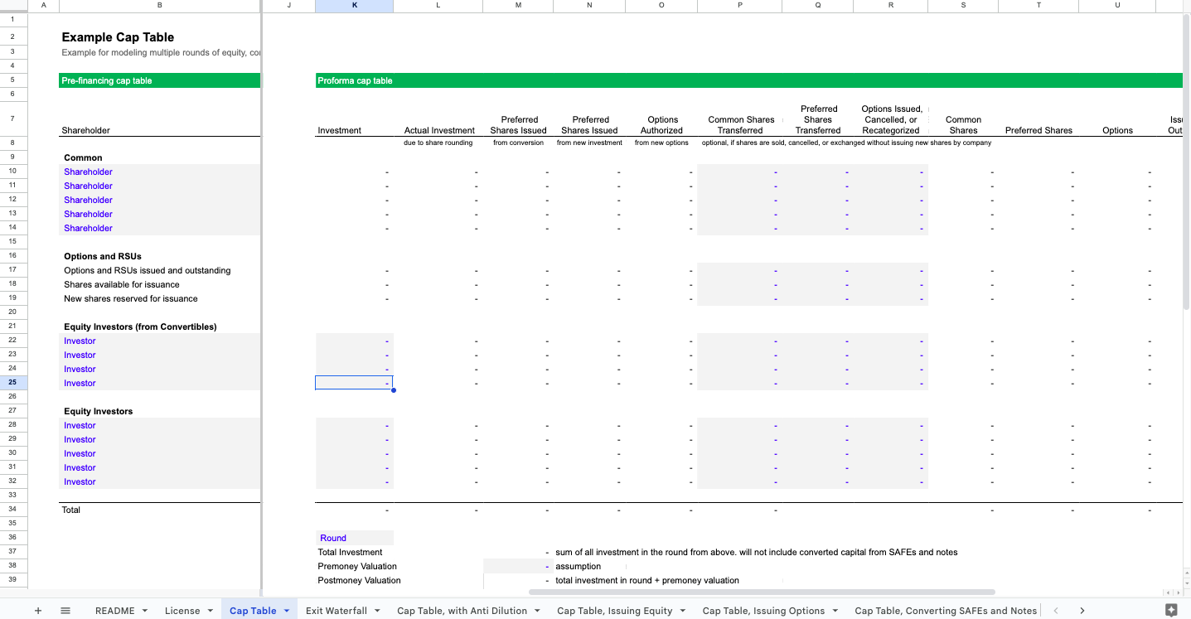Select the 'Actual Investment' column heading
Viewport: 1191px width, 619px height.
tap(439, 130)
